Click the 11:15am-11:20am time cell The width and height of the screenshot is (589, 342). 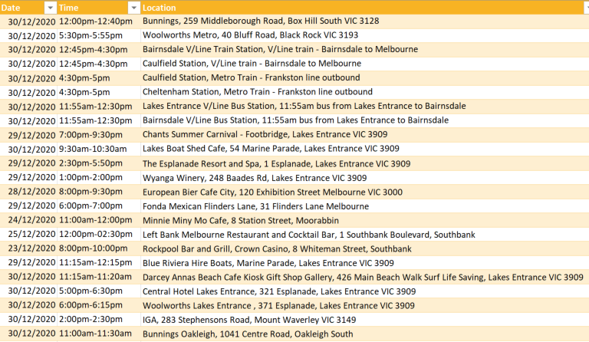pyautogui.click(x=99, y=277)
